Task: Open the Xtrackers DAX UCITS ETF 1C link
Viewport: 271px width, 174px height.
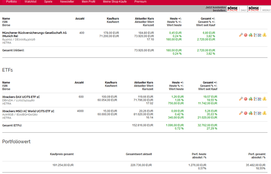Action: pos(21,97)
